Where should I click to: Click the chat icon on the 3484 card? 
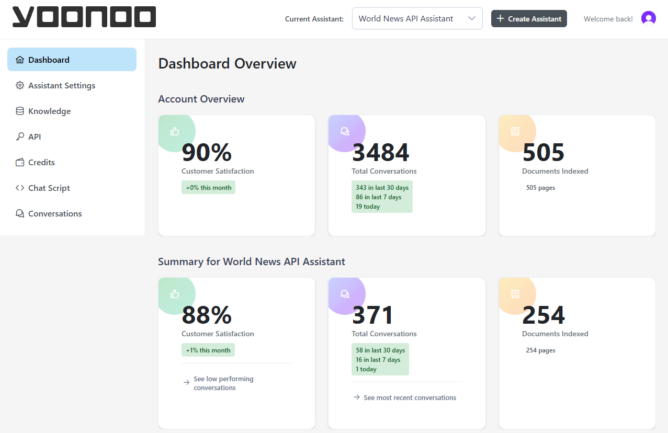tap(345, 131)
